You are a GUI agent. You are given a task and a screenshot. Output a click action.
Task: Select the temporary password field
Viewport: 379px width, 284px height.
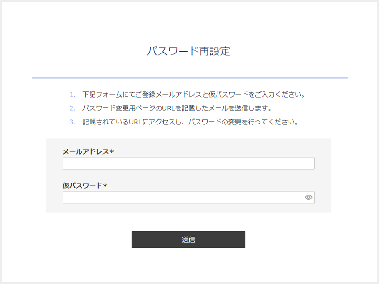(185, 197)
